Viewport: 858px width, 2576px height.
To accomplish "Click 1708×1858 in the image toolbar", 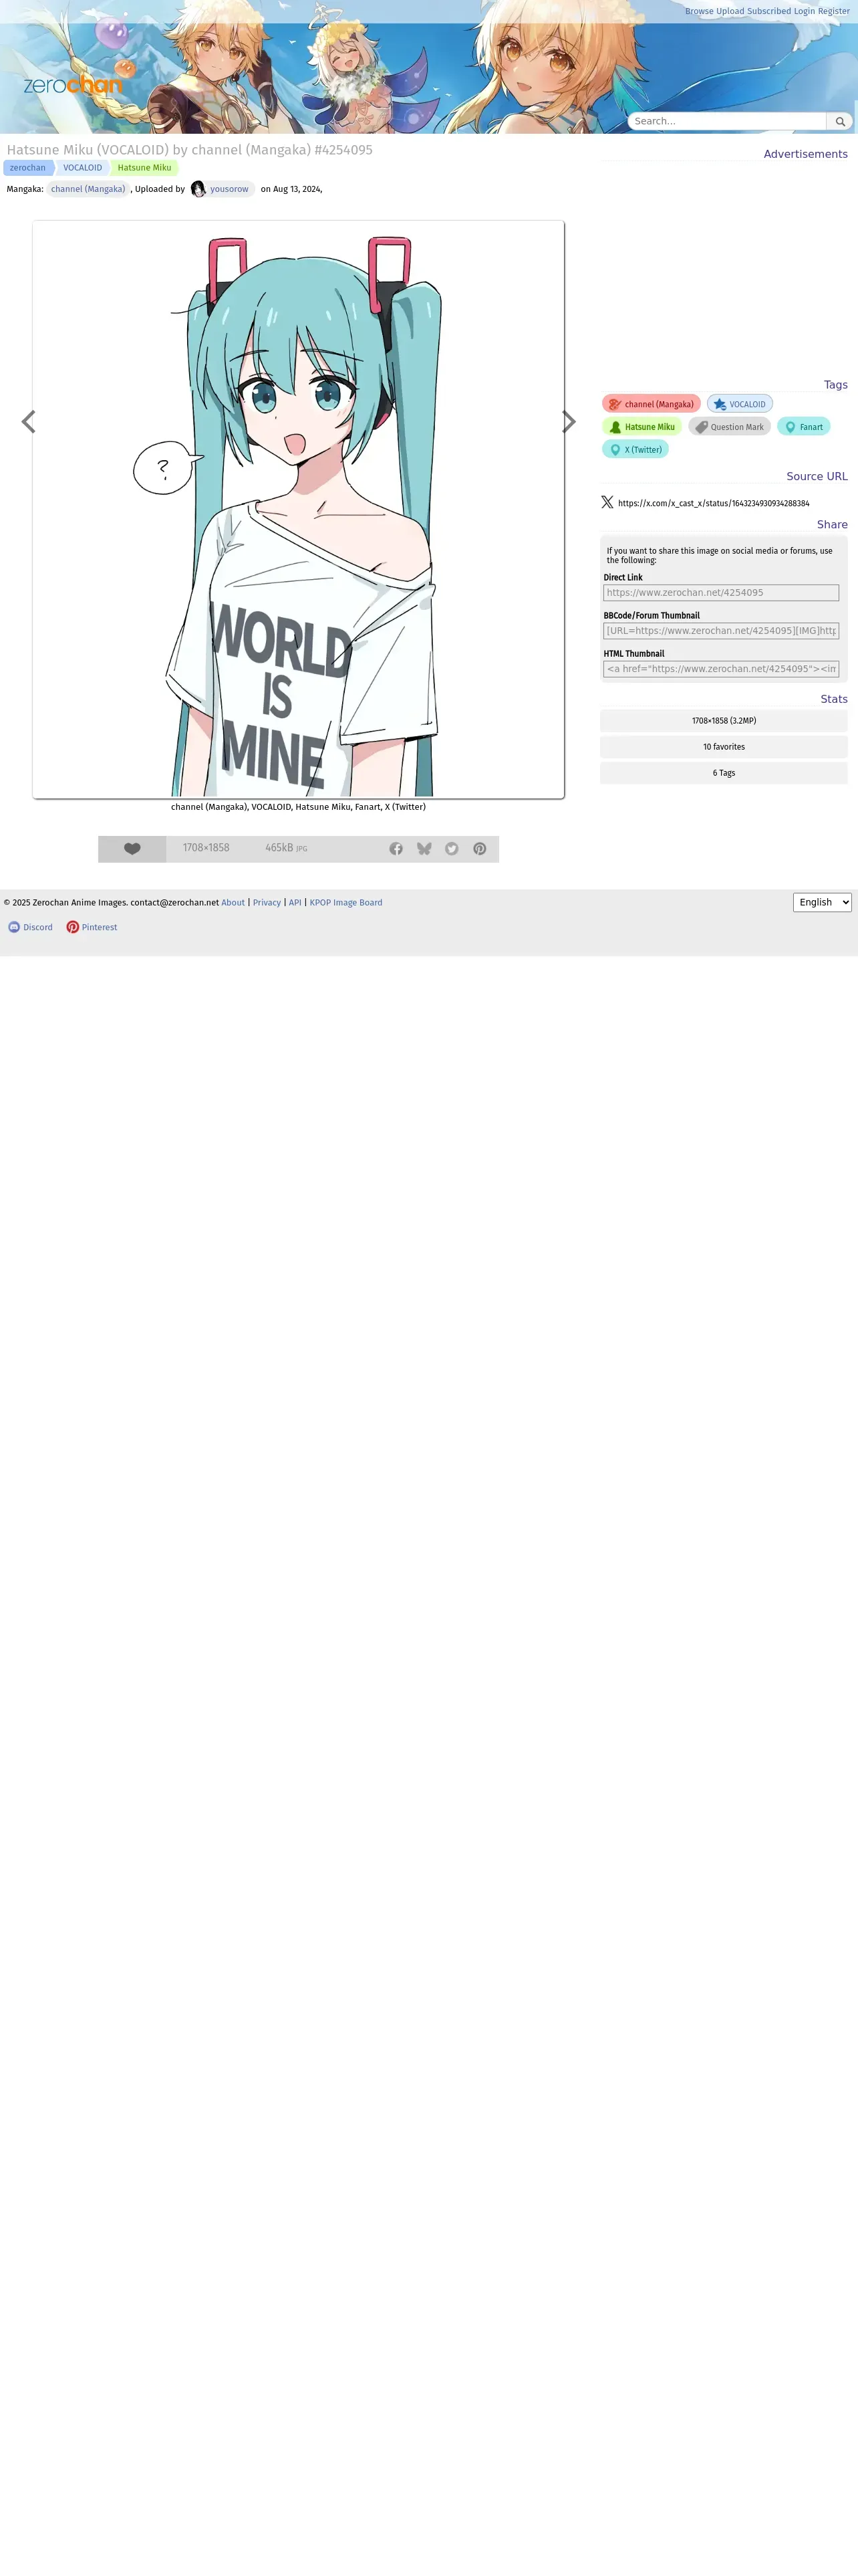I will point(206,848).
